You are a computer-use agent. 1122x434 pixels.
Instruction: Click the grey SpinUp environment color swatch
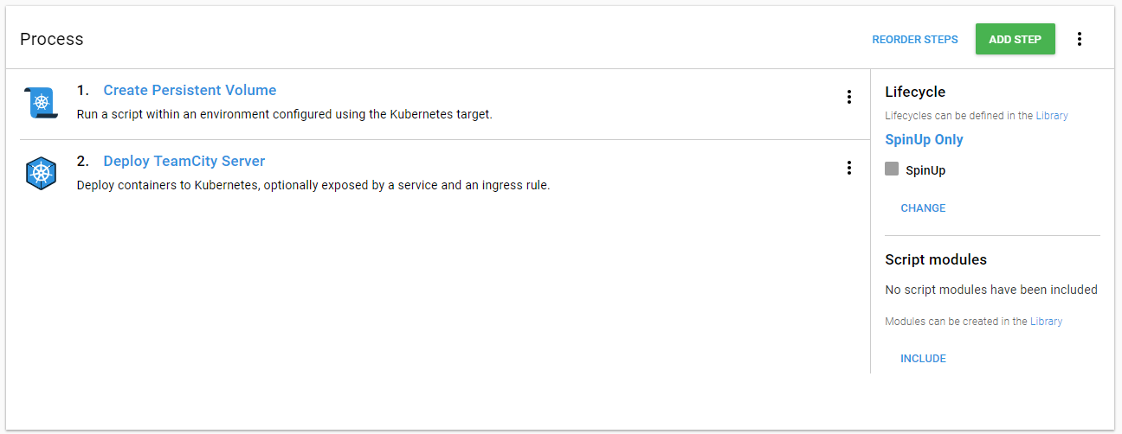(x=892, y=169)
